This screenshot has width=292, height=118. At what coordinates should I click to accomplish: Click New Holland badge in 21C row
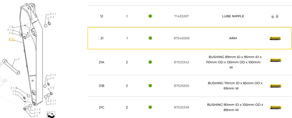click(275, 107)
